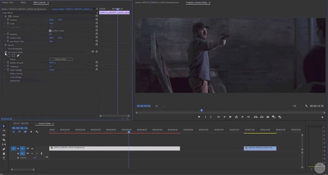The height and width of the screenshot is (175, 328).
Task: Click the Program monitor playhead scrubber
Action: pos(202,110)
